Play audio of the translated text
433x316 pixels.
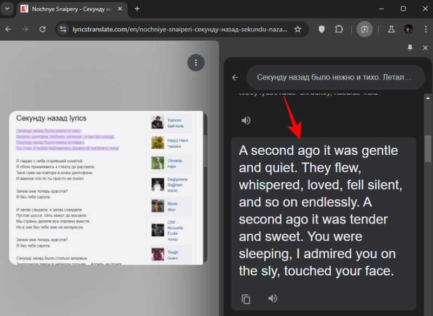pos(273,298)
